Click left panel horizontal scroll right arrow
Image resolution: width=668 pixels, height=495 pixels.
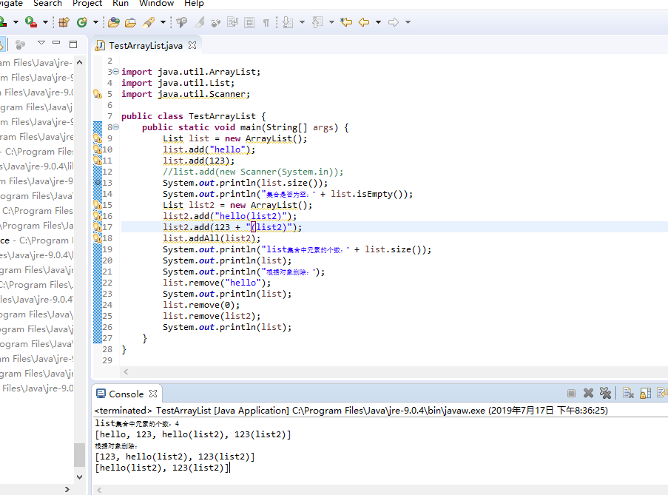(x=67, y=490)
